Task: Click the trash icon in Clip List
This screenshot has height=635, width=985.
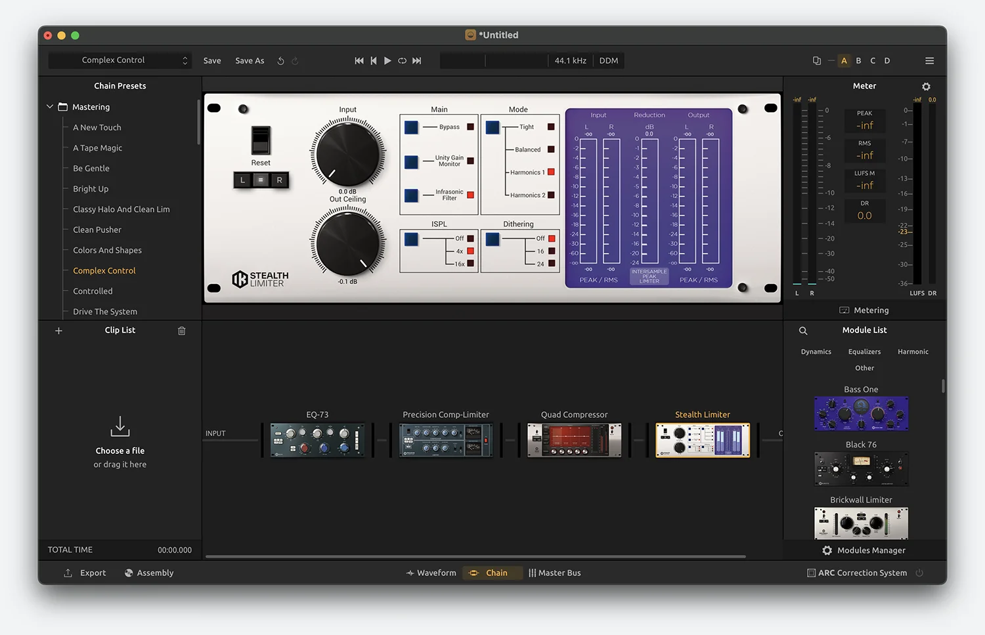Action: (x=182, y=331)
